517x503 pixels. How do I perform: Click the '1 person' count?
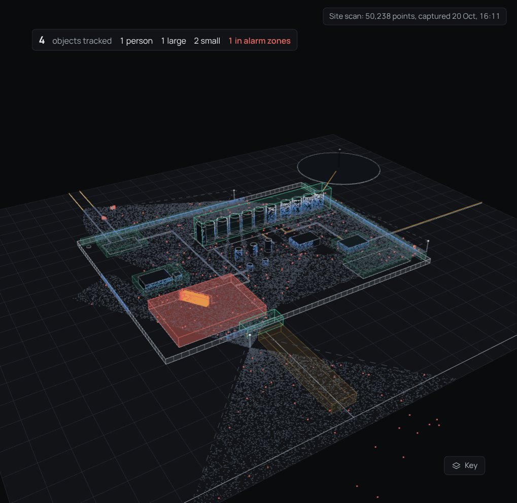136,41
